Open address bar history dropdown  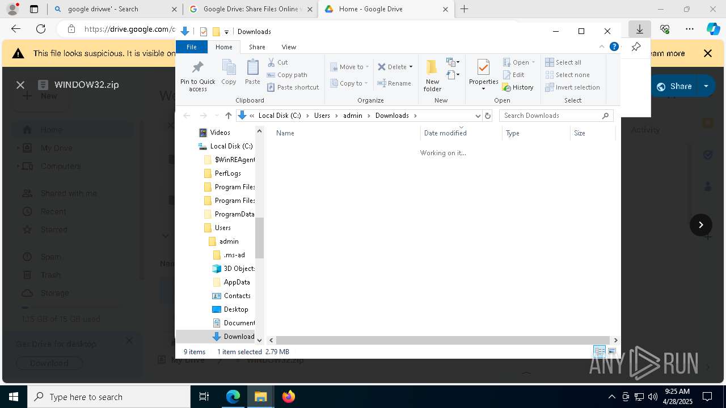click(478, 116)
